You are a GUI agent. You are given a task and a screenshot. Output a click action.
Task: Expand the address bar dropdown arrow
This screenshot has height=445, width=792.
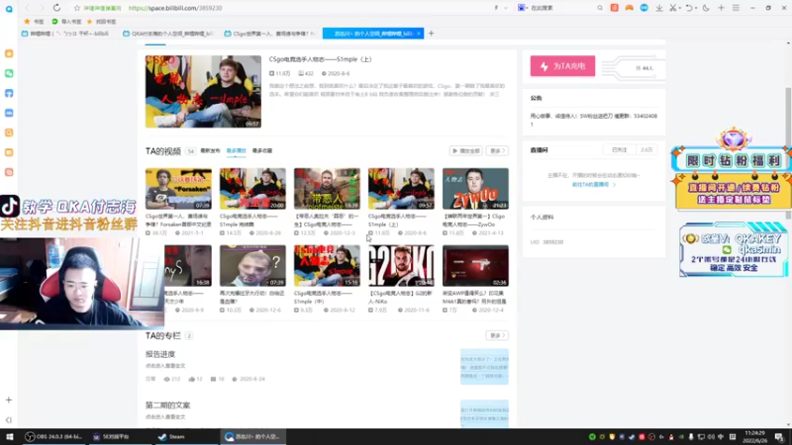click(506, 8)
